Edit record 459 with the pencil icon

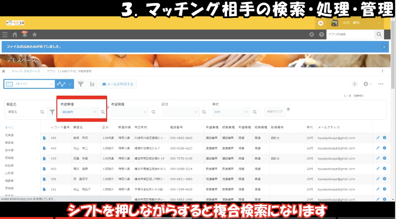[x=378, y=138]
